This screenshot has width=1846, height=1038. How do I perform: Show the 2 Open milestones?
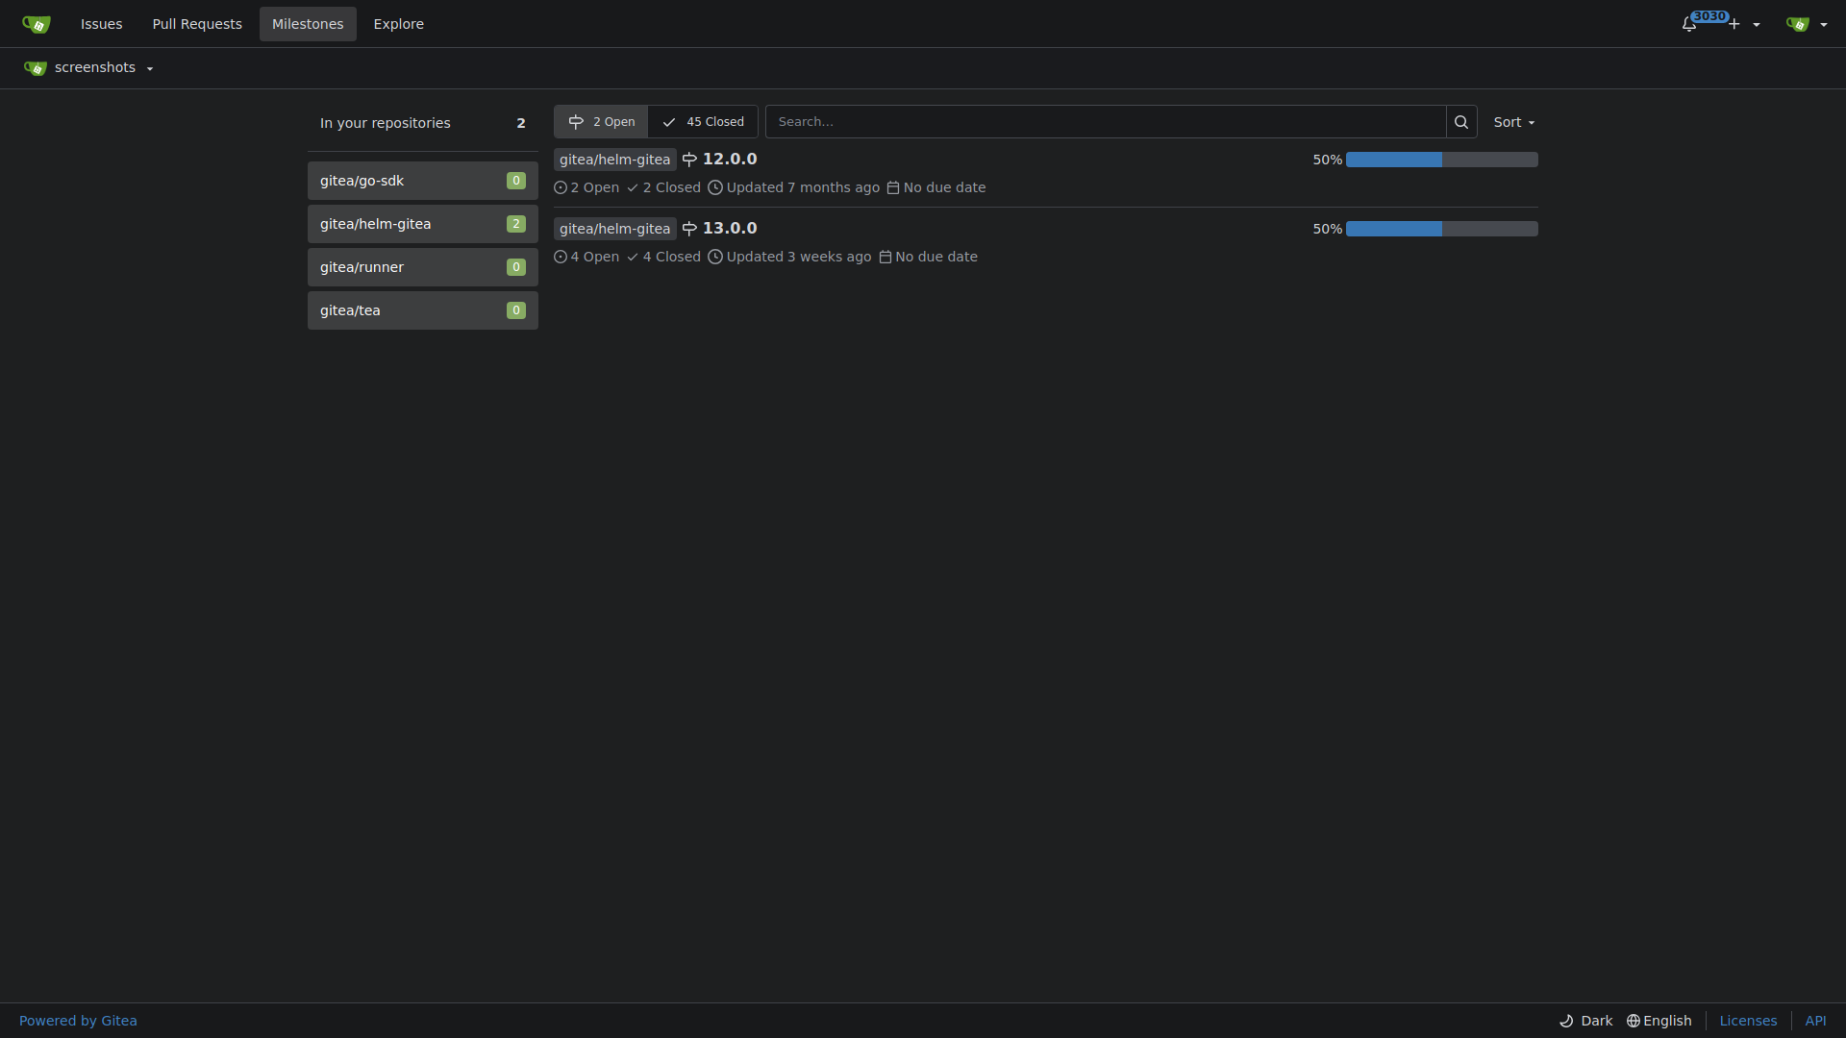(601, 122)
